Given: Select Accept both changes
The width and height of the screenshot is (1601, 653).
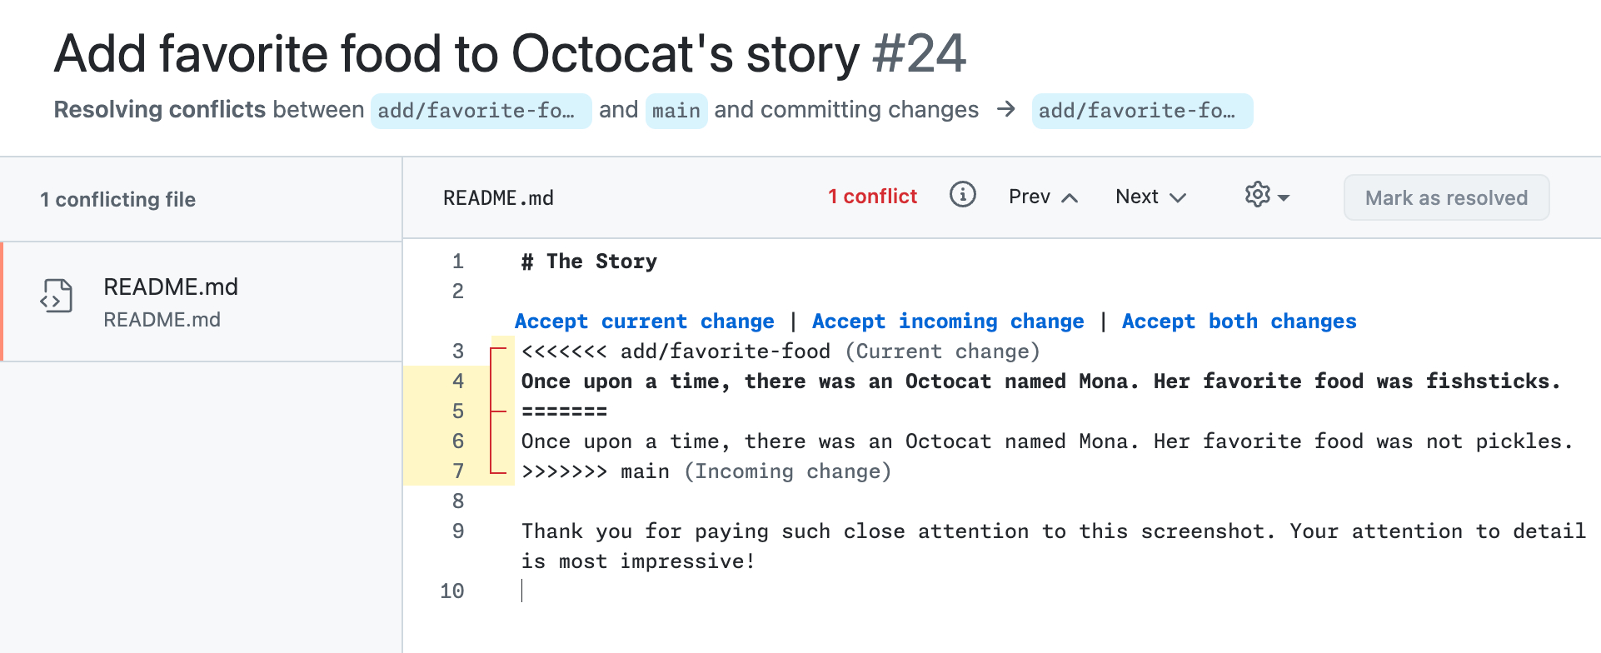Looking at the screenshot, I should coord(1238,322).
